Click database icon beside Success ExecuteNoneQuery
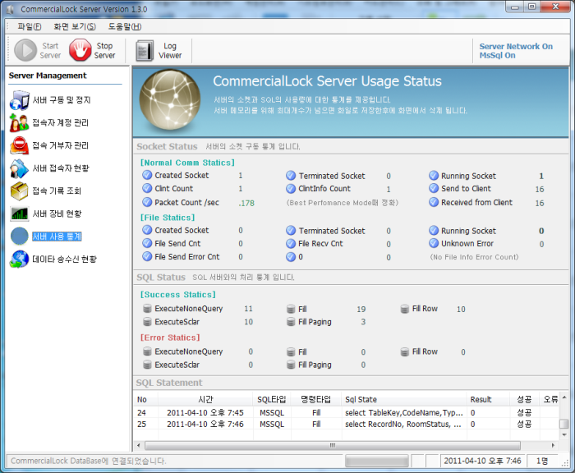Viewport: 575px width, 473px height. [147, 309]
